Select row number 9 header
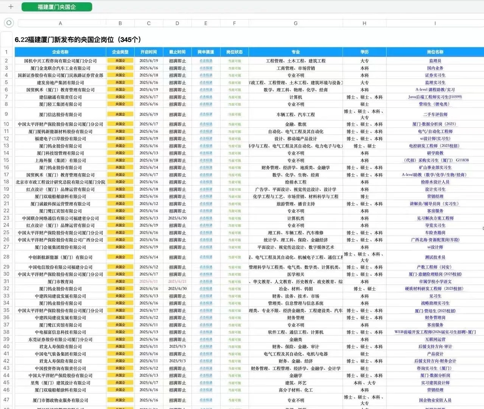Viewport: 484px width, 409px height. pyautogui.click(x=6, y=114)
